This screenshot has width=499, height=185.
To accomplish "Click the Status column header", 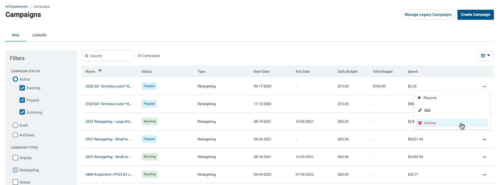I will click(147, 72).
